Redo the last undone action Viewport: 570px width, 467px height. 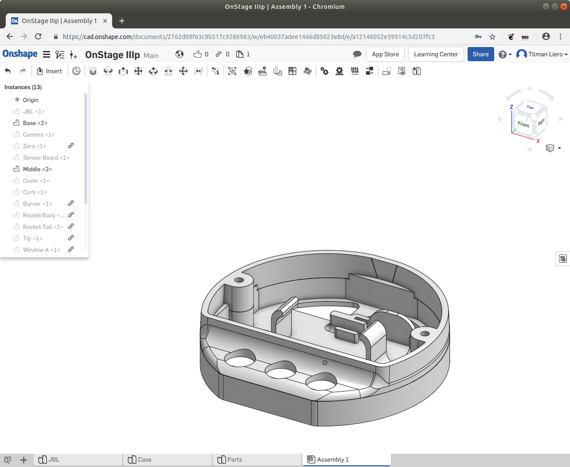pyautogui.click(x=23, y=71)
